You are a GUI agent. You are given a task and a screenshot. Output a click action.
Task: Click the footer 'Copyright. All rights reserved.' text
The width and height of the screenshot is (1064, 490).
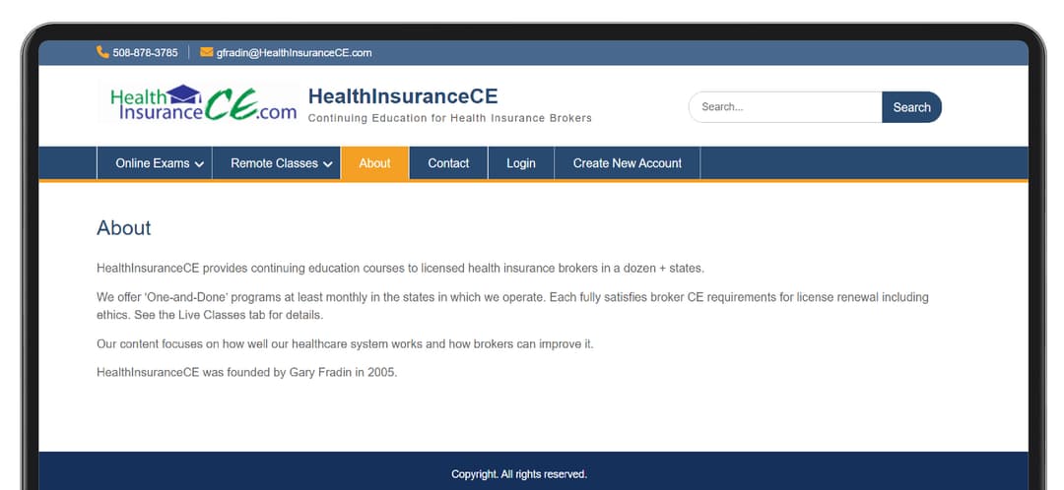pyautogui.click(x=519, y=474)
